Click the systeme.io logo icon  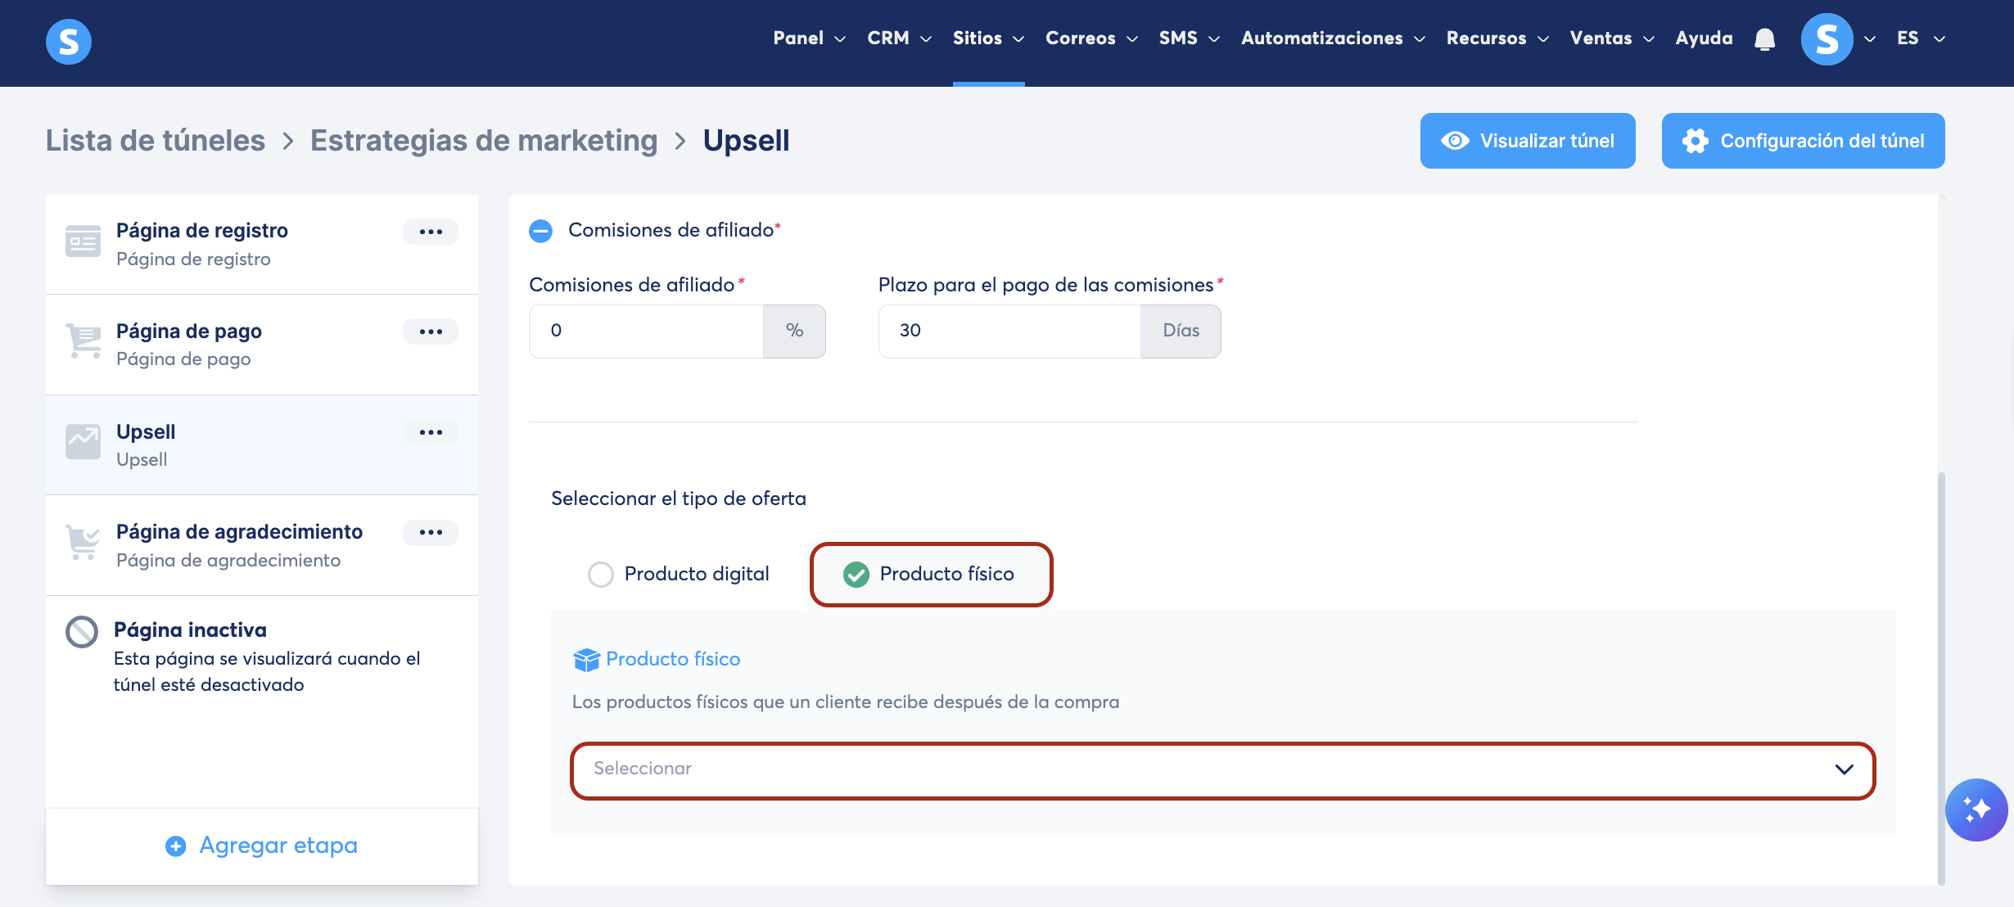point(69,41)
